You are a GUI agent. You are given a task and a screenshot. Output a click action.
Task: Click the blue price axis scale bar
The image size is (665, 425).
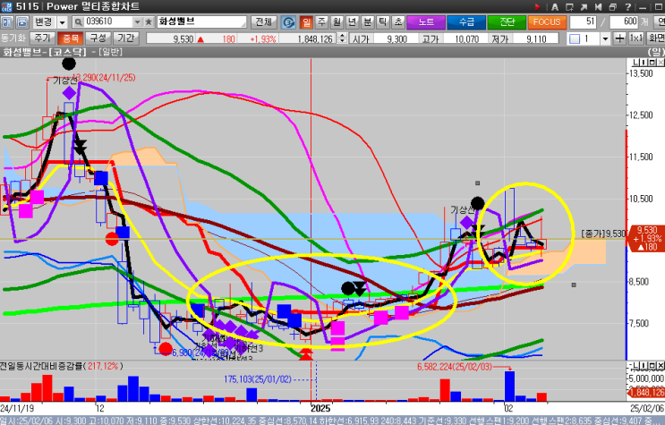[x=627, y=302]
